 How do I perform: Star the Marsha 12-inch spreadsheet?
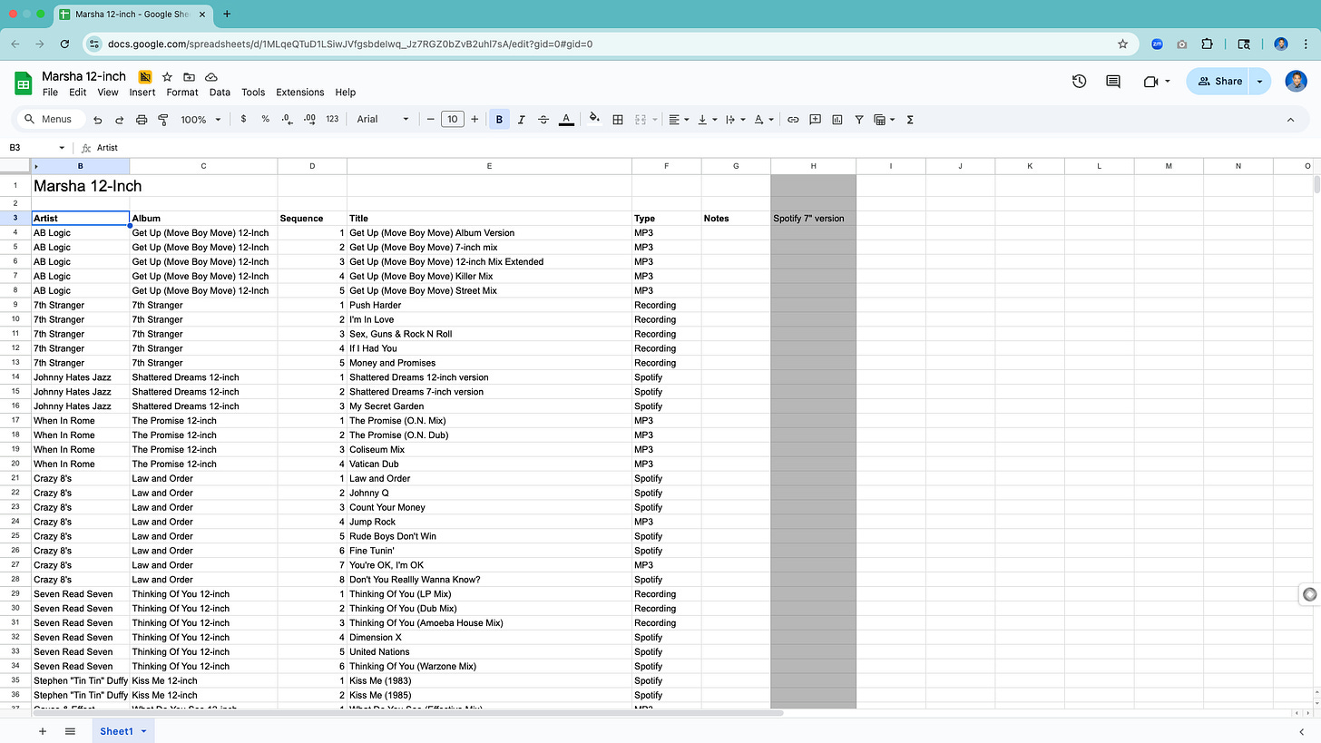click(167, 76)
